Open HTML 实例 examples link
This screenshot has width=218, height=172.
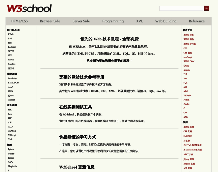(188, 127)
